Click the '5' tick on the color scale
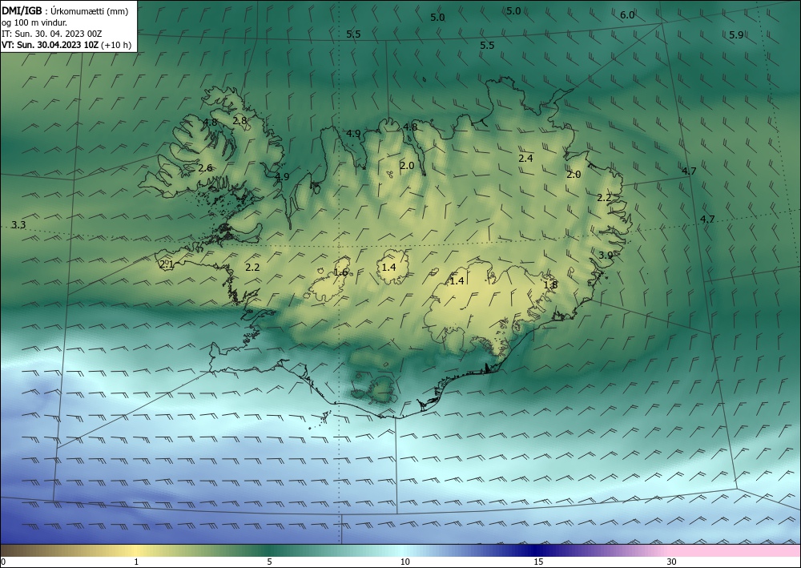 [x=269, y=562]
